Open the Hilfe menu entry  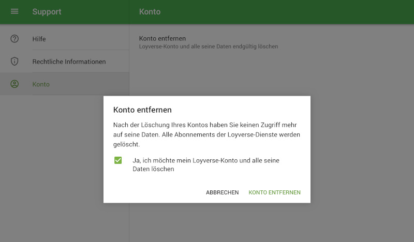pyautogui.click(x=64, y=39)
